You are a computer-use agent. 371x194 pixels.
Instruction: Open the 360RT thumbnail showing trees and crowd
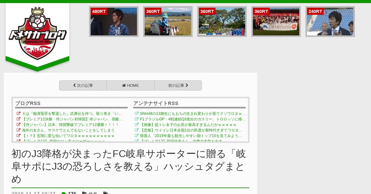point(222,22)
